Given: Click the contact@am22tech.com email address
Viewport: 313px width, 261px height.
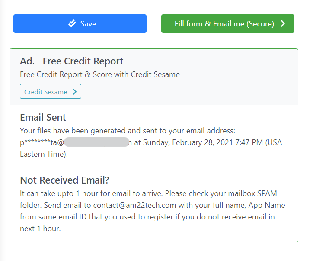Looking at the screenshot, I should [x=135, y=205].
